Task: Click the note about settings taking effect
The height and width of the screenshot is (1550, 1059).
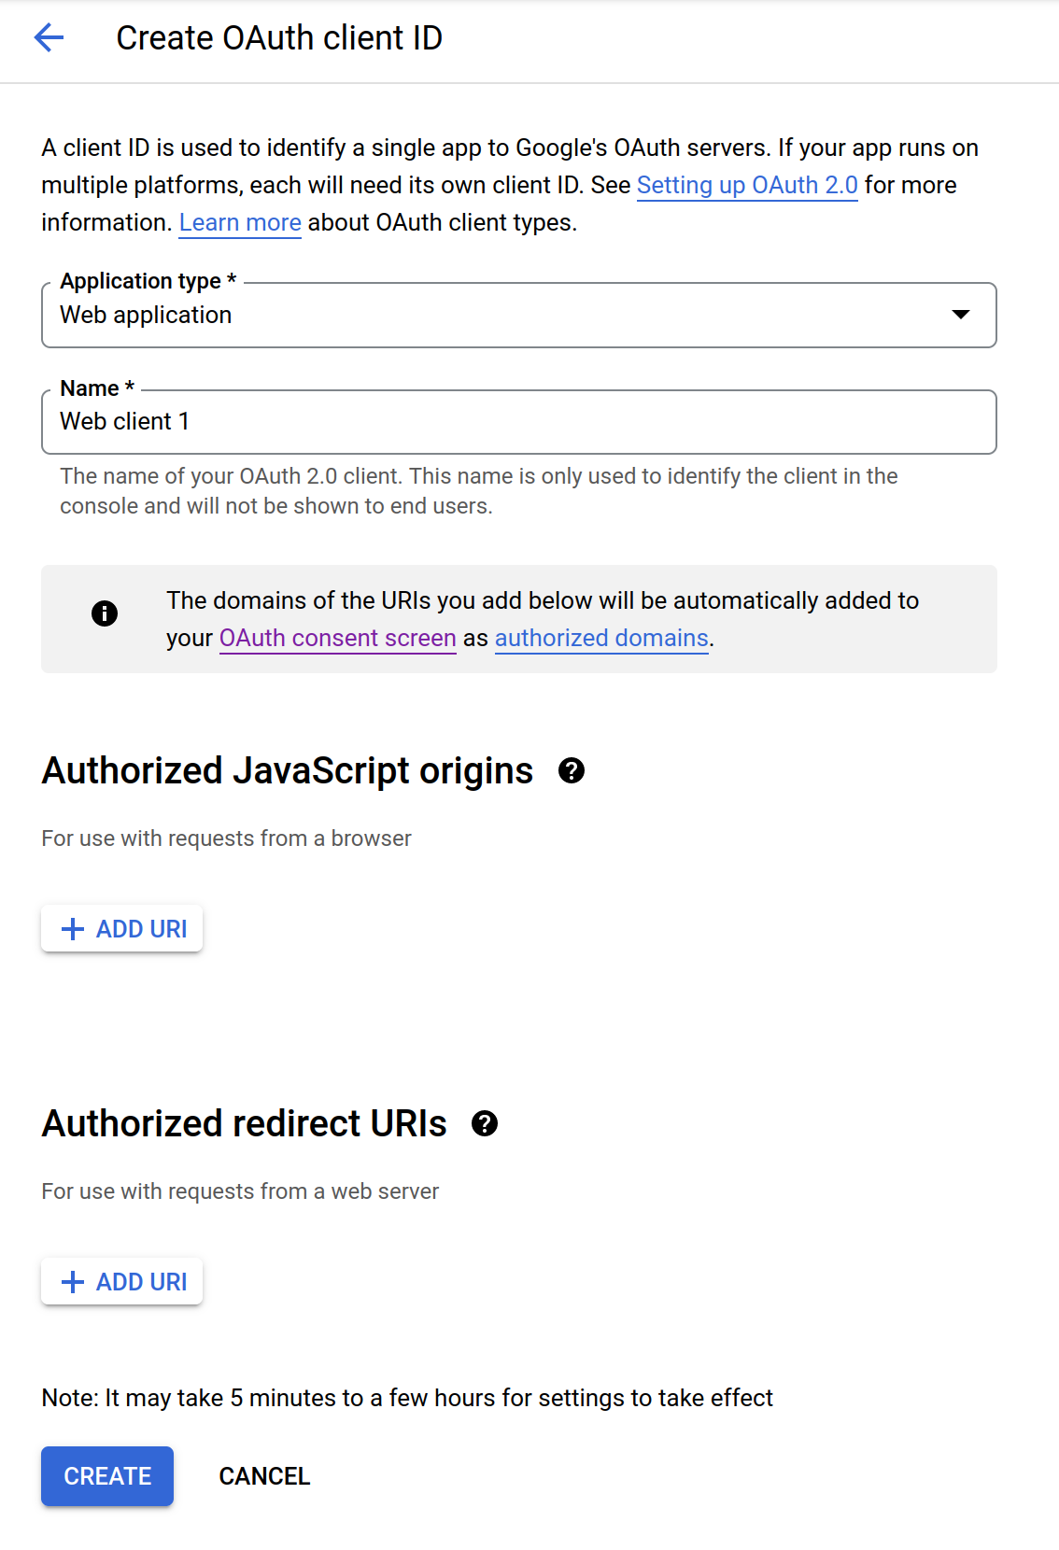Action: 407,1398
